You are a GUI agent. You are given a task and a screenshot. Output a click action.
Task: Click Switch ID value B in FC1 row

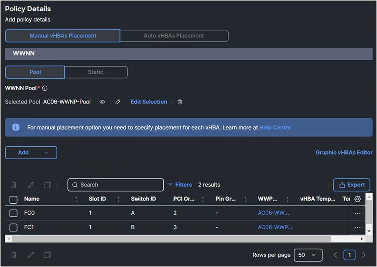click(x=133, y=227)
